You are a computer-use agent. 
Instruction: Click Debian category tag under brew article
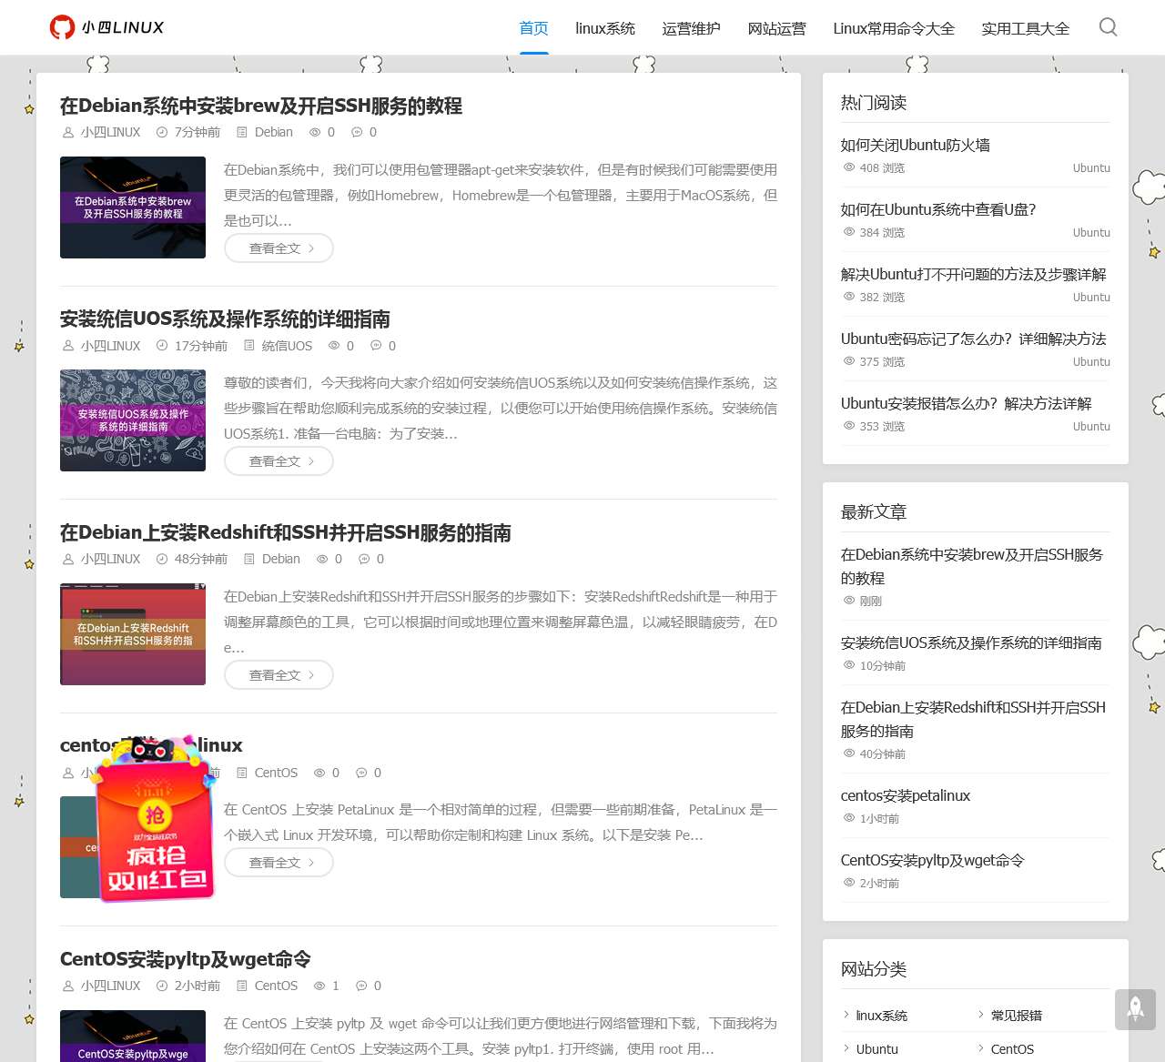coord(274,132)
